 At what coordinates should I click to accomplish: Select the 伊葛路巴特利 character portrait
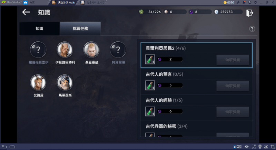[x=65, y=50]
